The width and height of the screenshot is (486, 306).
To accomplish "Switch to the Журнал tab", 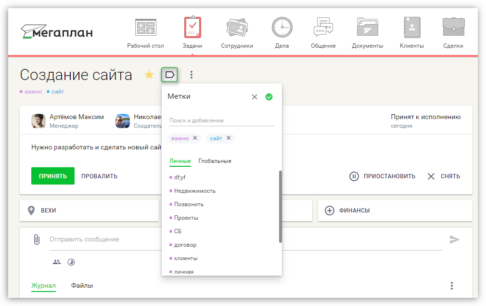I will [x=43, y=285].
